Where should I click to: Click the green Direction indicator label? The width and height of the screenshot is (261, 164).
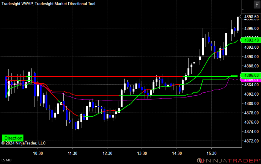(x=13, y=138)
